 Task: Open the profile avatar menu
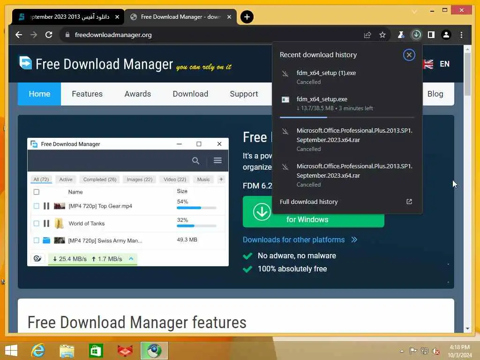[446, 35]
